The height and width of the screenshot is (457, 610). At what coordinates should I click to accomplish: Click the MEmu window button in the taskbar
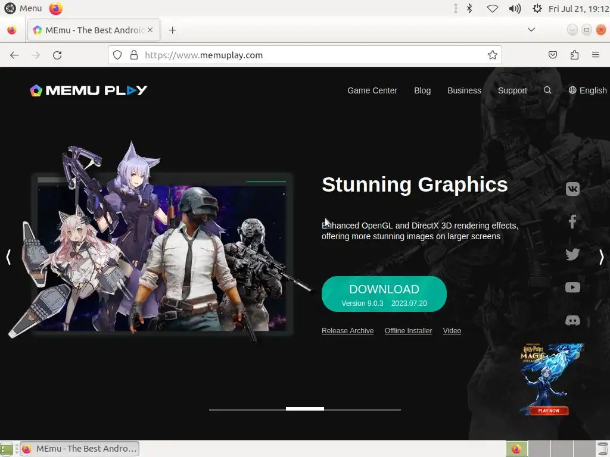click(80, 449)
